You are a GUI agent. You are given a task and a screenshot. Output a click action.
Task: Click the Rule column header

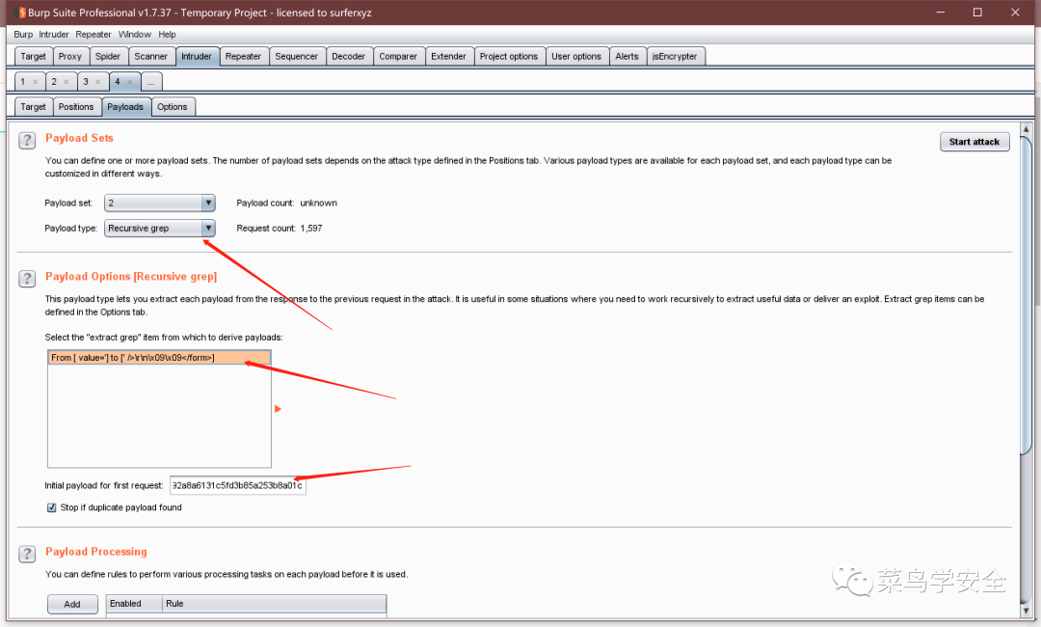(274, 603)
